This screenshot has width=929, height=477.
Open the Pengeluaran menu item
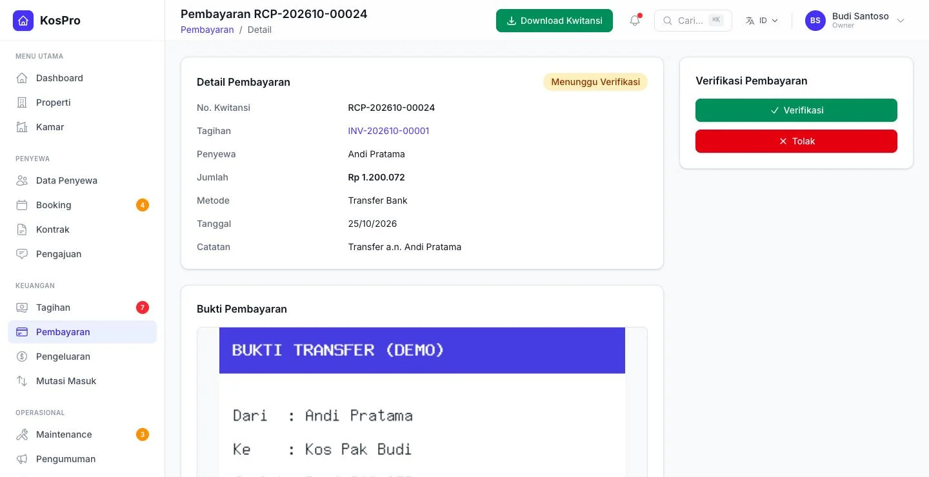click(82, 356)
